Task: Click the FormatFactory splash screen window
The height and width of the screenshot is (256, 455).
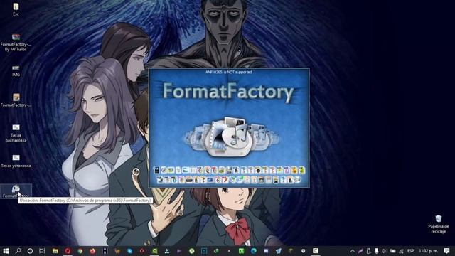Action: pos(229,128)
